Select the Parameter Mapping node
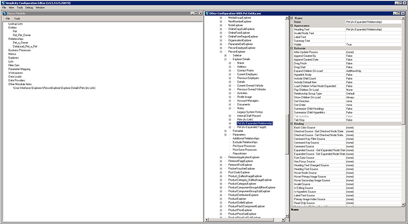 (x=19, y=69)
